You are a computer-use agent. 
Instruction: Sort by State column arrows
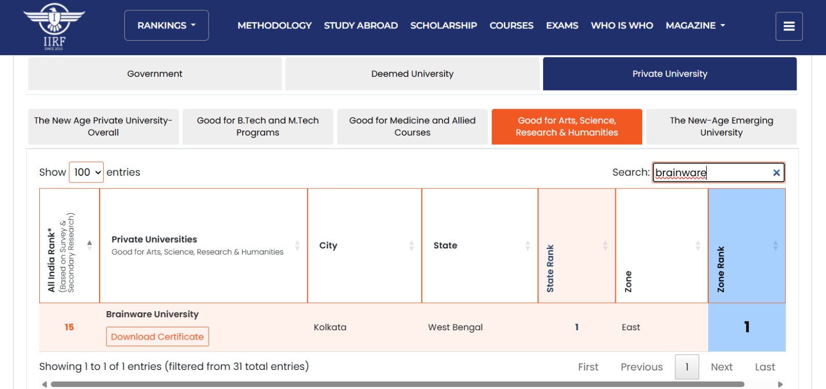[527, 245]
